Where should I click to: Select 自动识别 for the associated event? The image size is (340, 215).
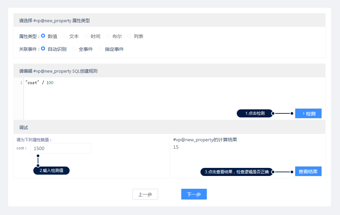[x=43, y=49]
